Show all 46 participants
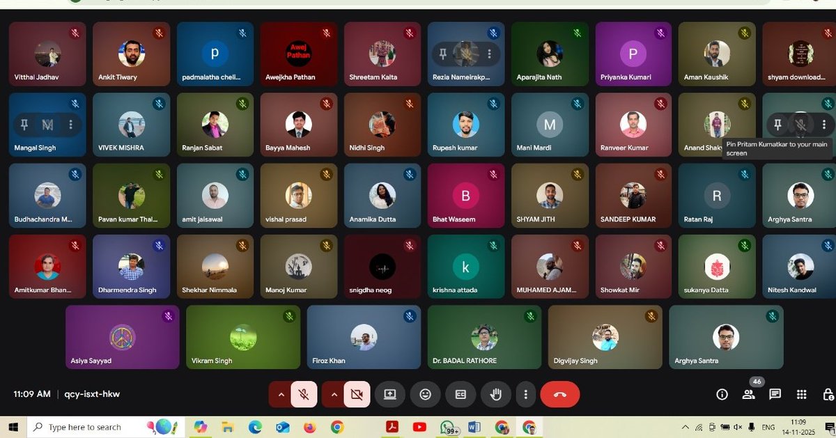Screen dimensions: 836x438 click(748, 394)
